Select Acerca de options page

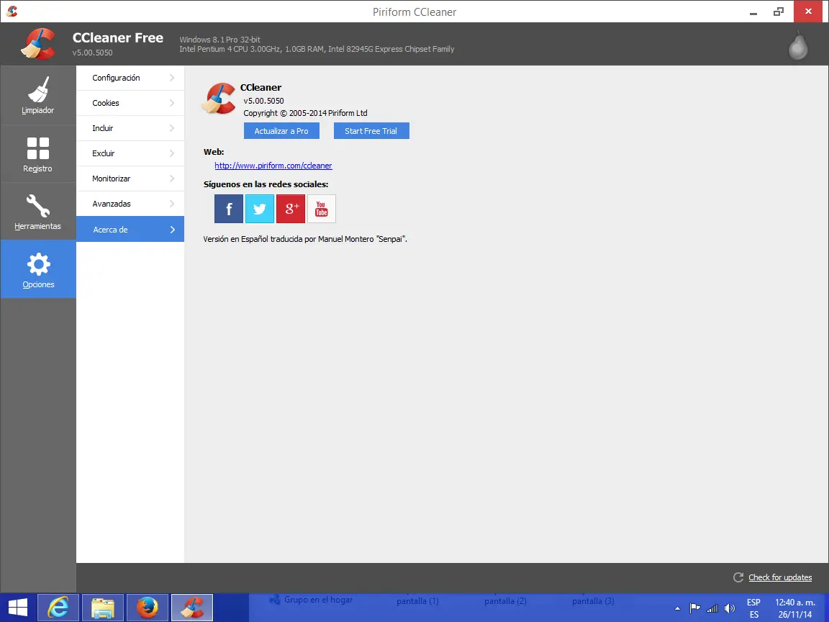pyautogui.click(x=130, y=229)
